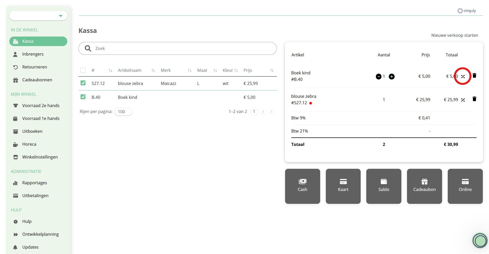The height and width of the screenshot is (254, 489).
Task: Click the Hulp exclamation icon
Action: tap(15, 222)
